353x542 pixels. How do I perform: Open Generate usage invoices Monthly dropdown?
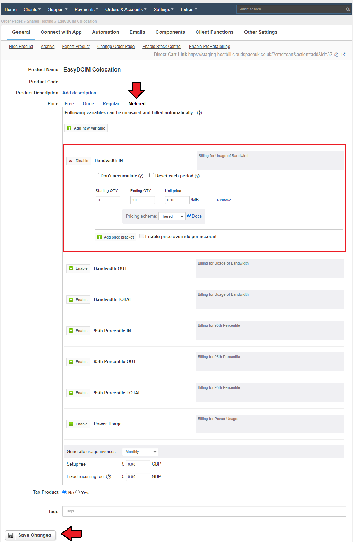click(140, 452)
